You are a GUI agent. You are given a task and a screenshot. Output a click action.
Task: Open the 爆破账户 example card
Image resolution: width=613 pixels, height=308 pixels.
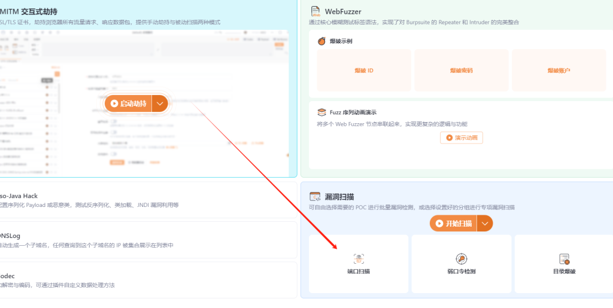pyautogui.click(x=559, y=71)
